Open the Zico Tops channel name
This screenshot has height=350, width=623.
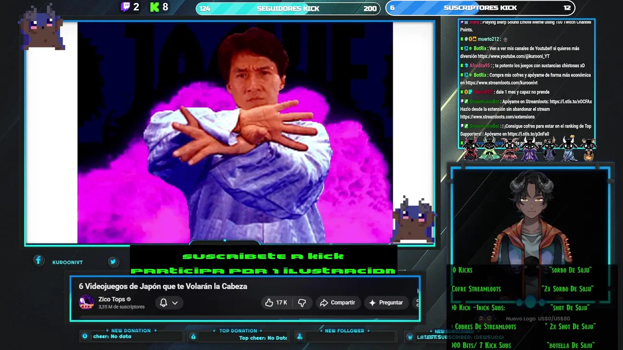111,299
